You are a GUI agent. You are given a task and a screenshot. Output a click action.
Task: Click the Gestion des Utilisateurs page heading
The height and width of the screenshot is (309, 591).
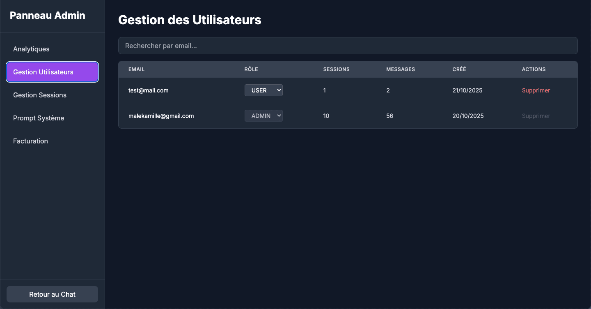click(x=190, y=19)
